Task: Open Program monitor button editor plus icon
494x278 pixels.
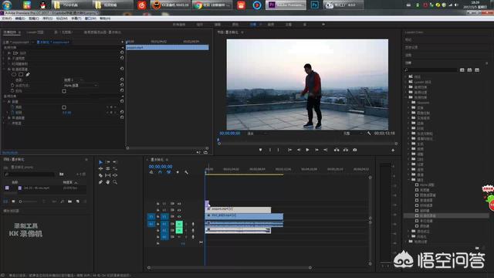Action: pyautogui.click(x=393, y=151)
